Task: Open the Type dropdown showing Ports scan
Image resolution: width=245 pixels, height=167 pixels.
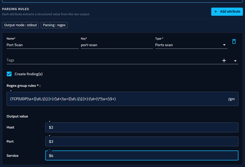Action: (191, 45)
